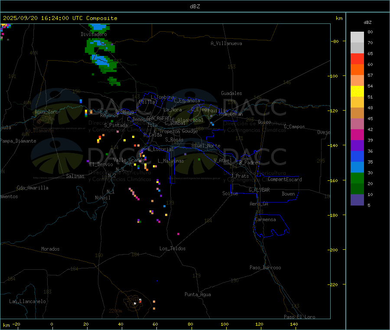
Task: Click the Paso_El_Loro label
Action: pyautogui.click(x=299, y=317)
